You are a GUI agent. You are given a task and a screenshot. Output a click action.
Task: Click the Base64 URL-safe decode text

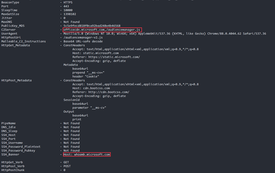pyautogui.click(x=83, y=41)
